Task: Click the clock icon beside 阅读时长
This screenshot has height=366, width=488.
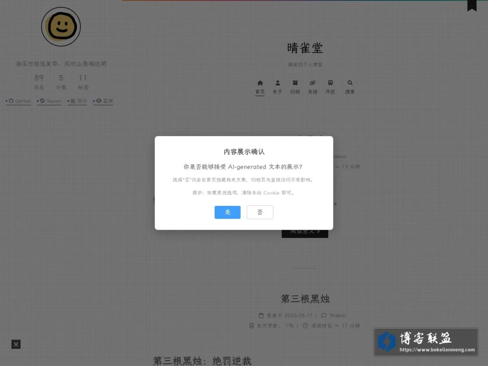Action: click(x=305, y=326)
